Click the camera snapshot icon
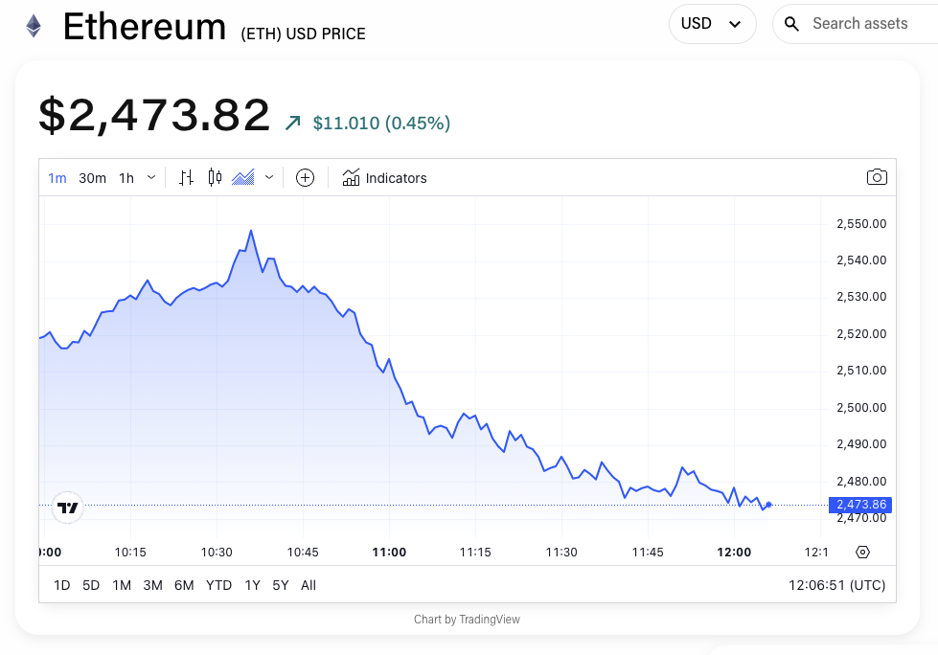Image resolution: width=938 pixels, height=655 pixels. click(877, 177)
